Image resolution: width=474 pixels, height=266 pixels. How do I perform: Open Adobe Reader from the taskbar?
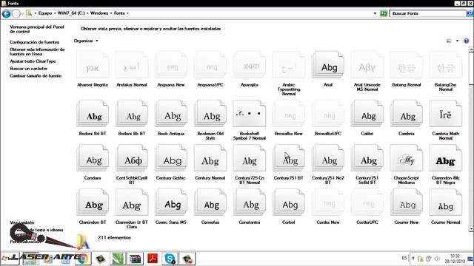pos(153,259)
